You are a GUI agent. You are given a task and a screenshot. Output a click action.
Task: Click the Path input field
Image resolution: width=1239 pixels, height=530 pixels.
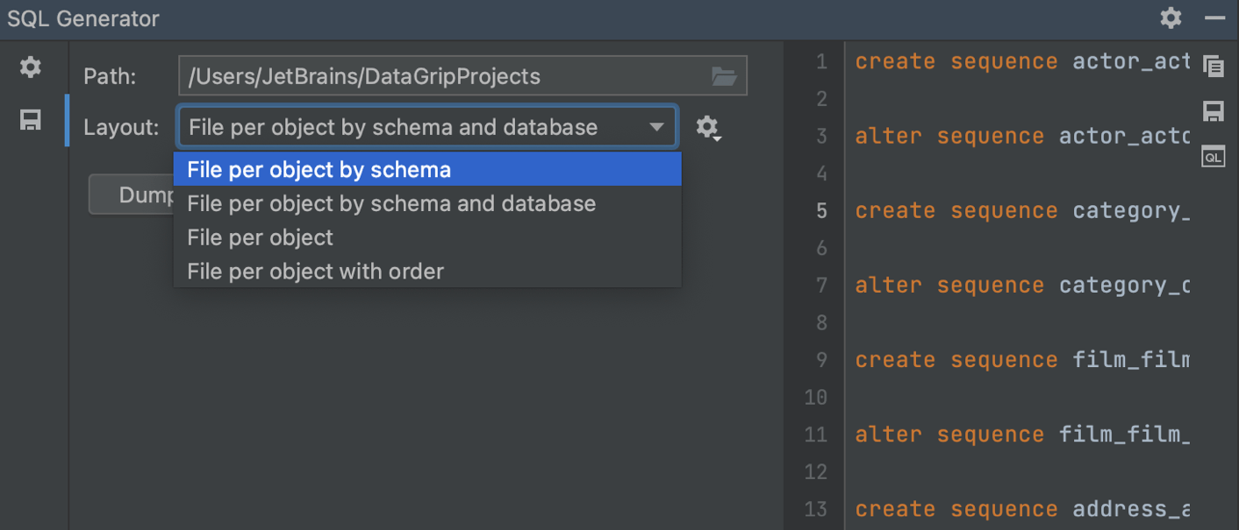pos(439,76)
